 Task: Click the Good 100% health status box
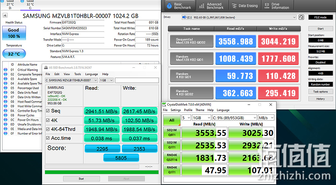(x=14, y=33)
